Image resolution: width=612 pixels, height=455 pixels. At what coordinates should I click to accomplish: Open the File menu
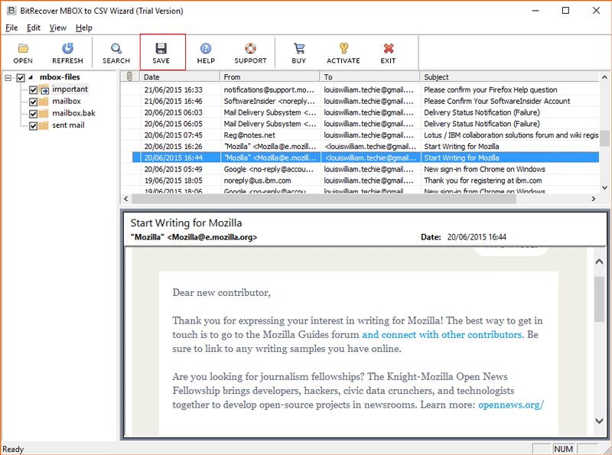(11, 28)
